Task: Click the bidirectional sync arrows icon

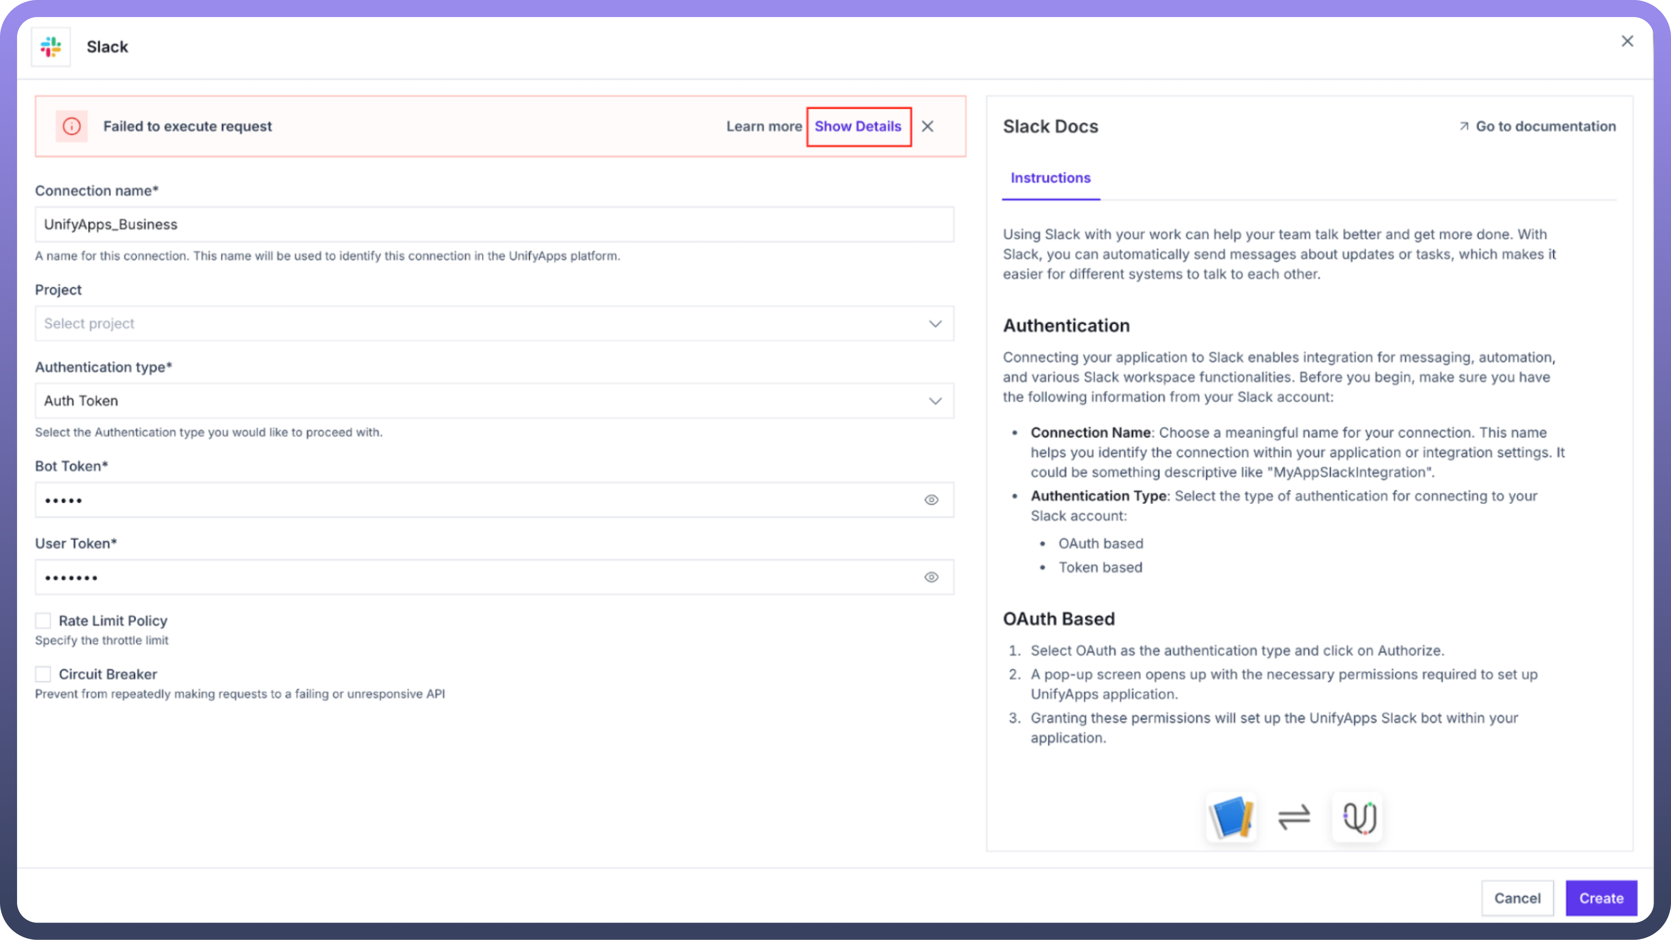Action: [x=1294, y=817]
